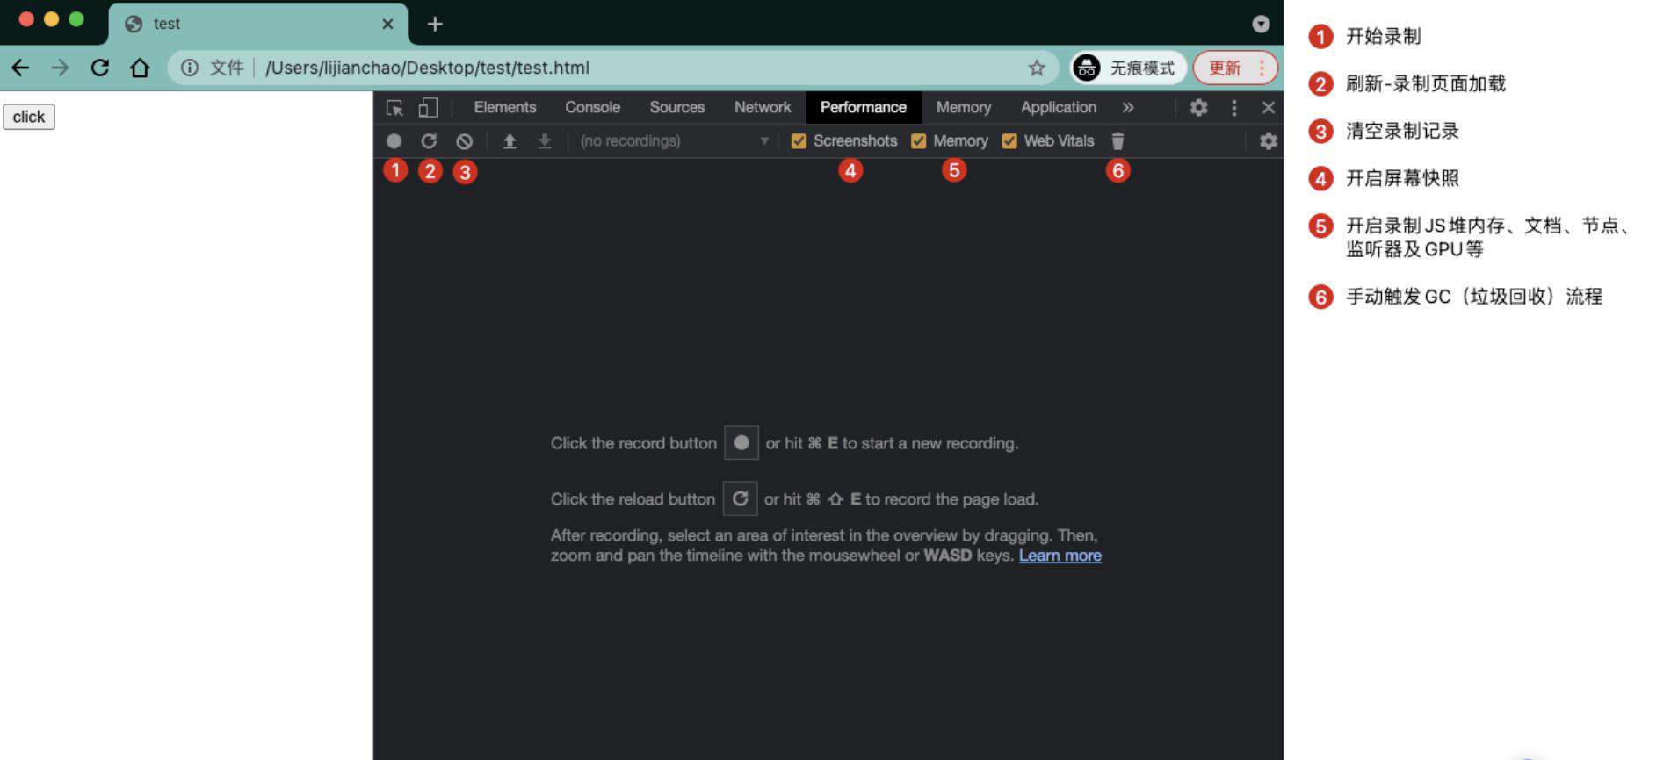Click the 无痕模式 incognito indicator

pyautogui.click(x=1128, y=68)
